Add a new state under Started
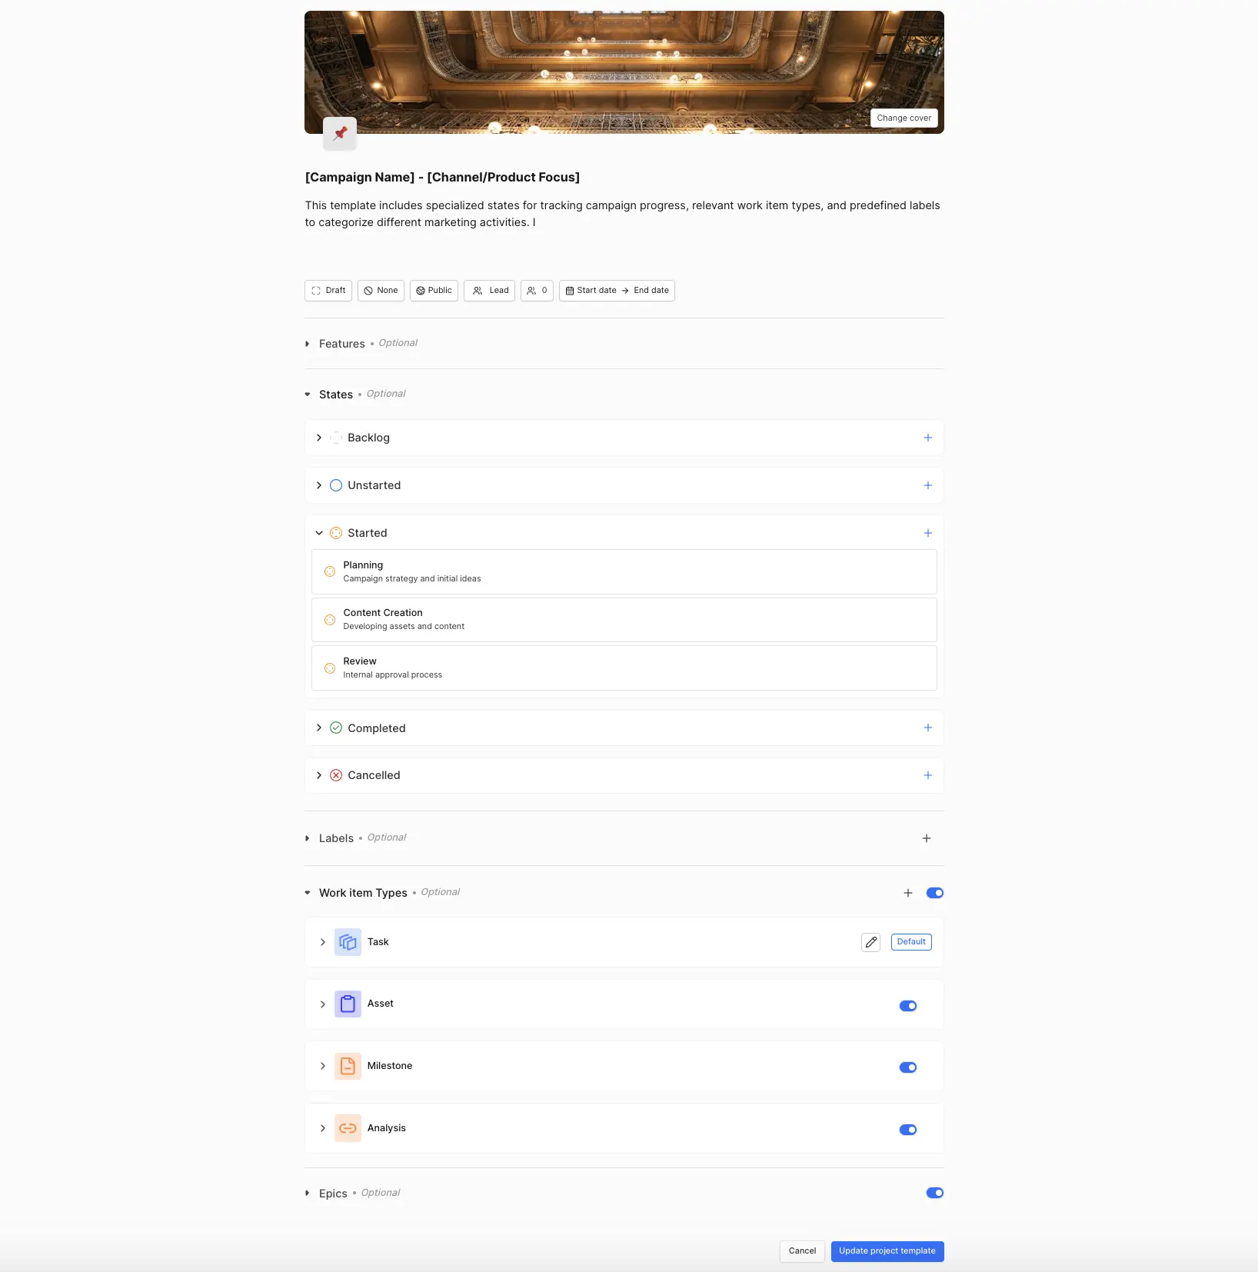Image resolution: width=1258 pixels, height=1272 pixels. 927,533
